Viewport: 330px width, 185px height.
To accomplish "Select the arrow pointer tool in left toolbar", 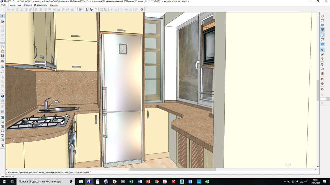I will pos(2,16).
